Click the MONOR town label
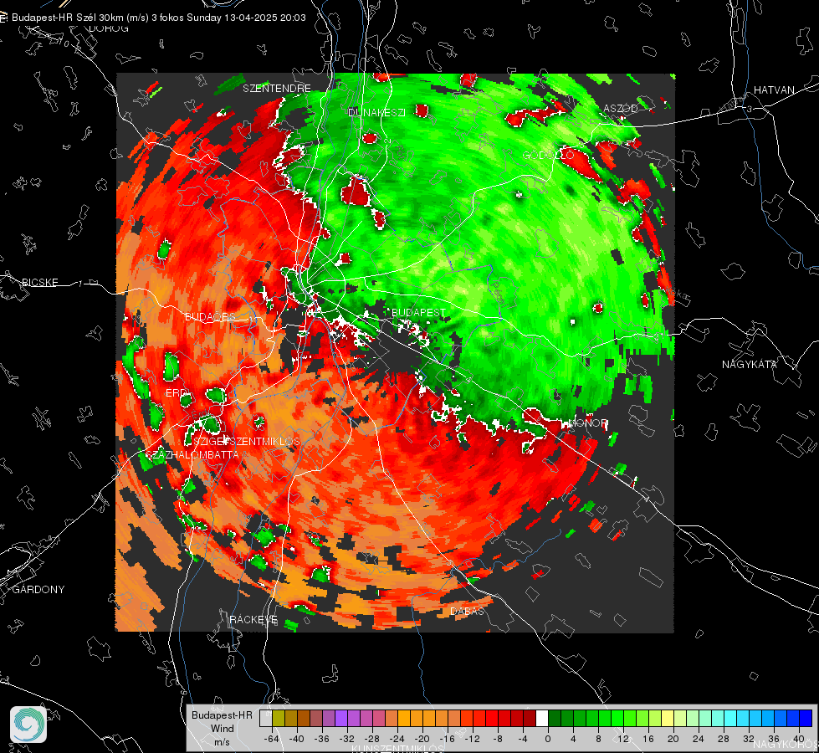819x753 pixels. click(x=588, y=423)
